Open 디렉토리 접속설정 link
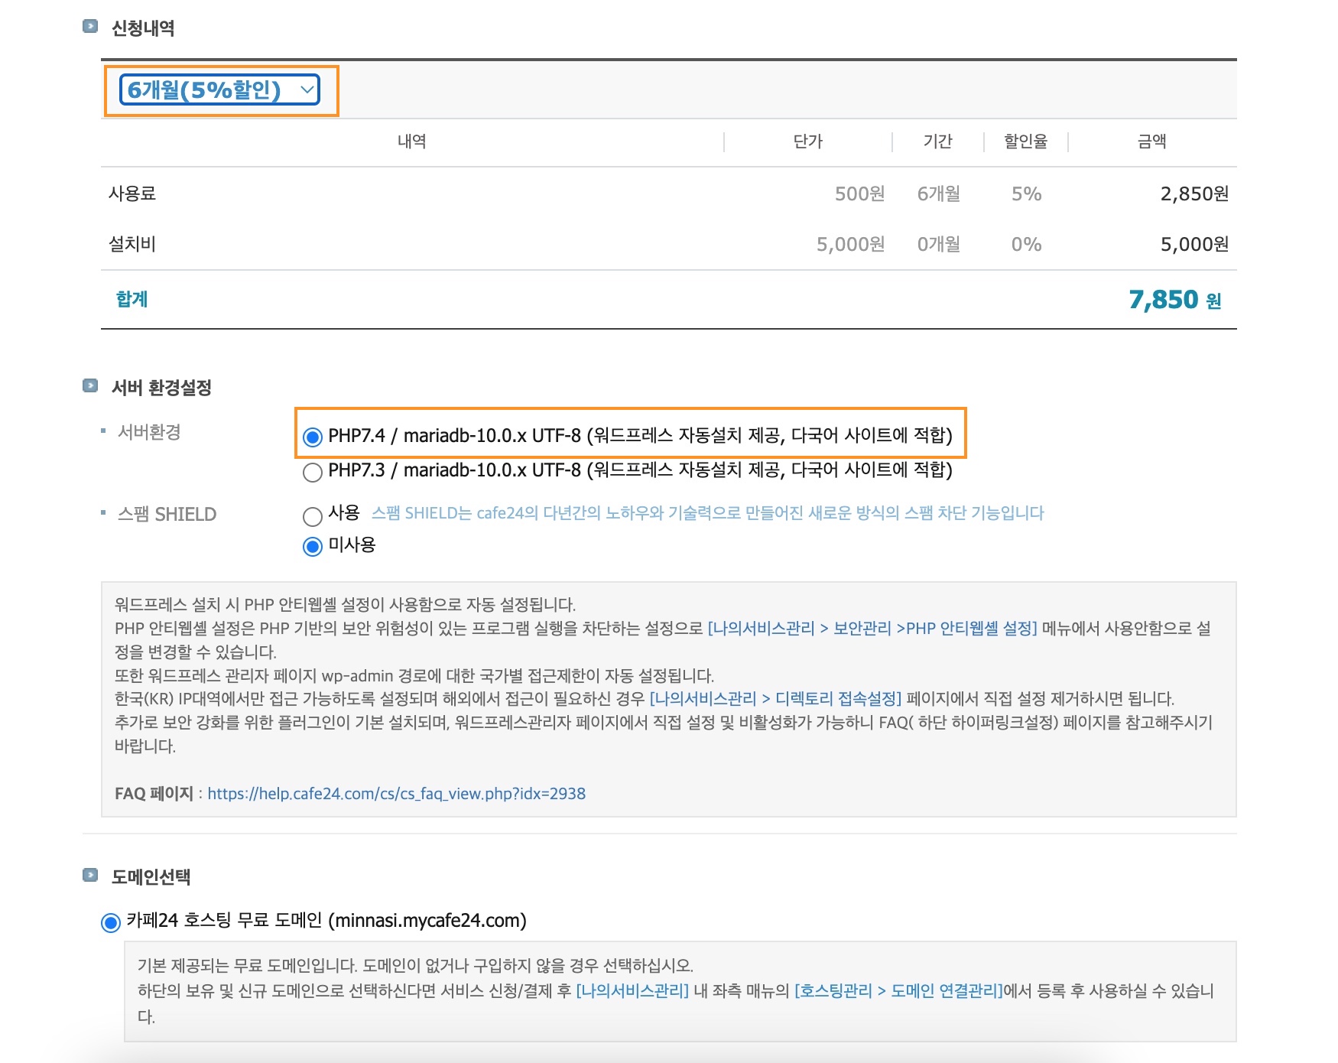 point(775,699)
